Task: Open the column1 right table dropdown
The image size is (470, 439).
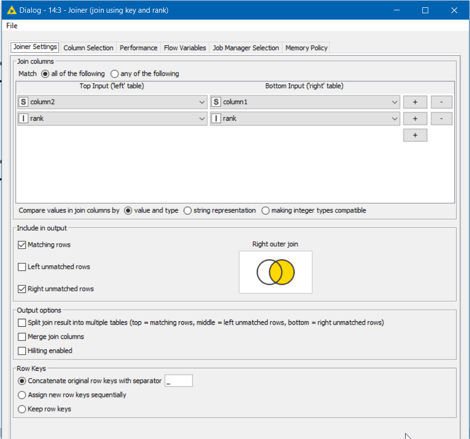Action: (304, 102)
